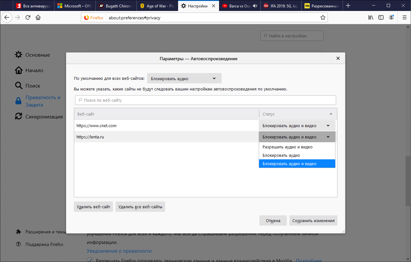Viewport: 411px width, 262px height.
Task: Choose Блокировать аудио option in list
Action: (297, 155)
